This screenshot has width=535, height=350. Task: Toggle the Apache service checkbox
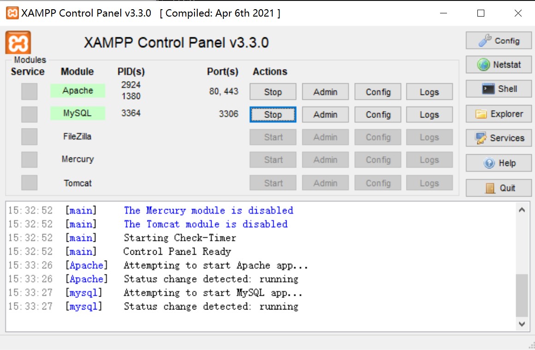29,91
